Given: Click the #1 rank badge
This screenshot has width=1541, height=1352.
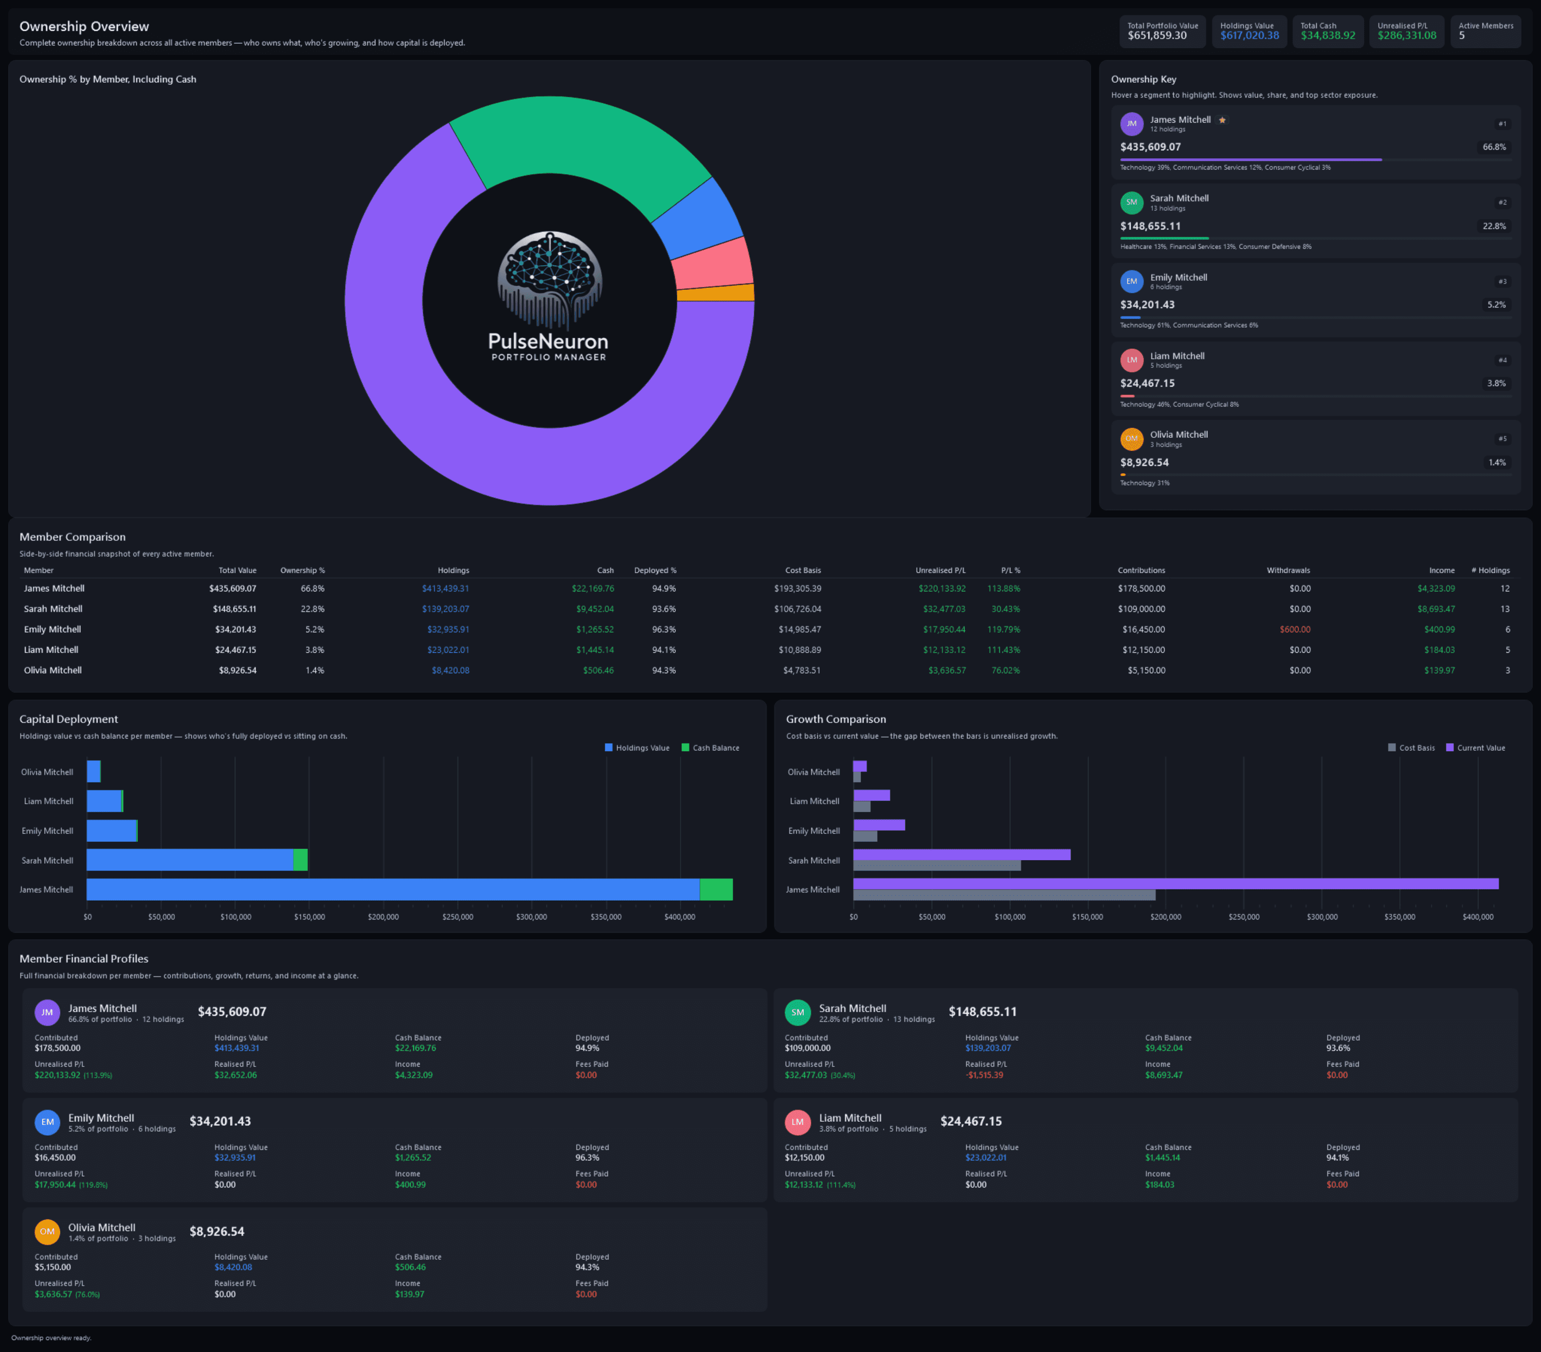Looking at the screenshot, I should [1502, 124].
